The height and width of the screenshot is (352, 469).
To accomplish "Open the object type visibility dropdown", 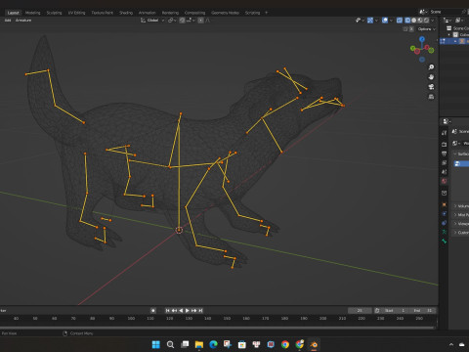I will (x=360, y=21).
